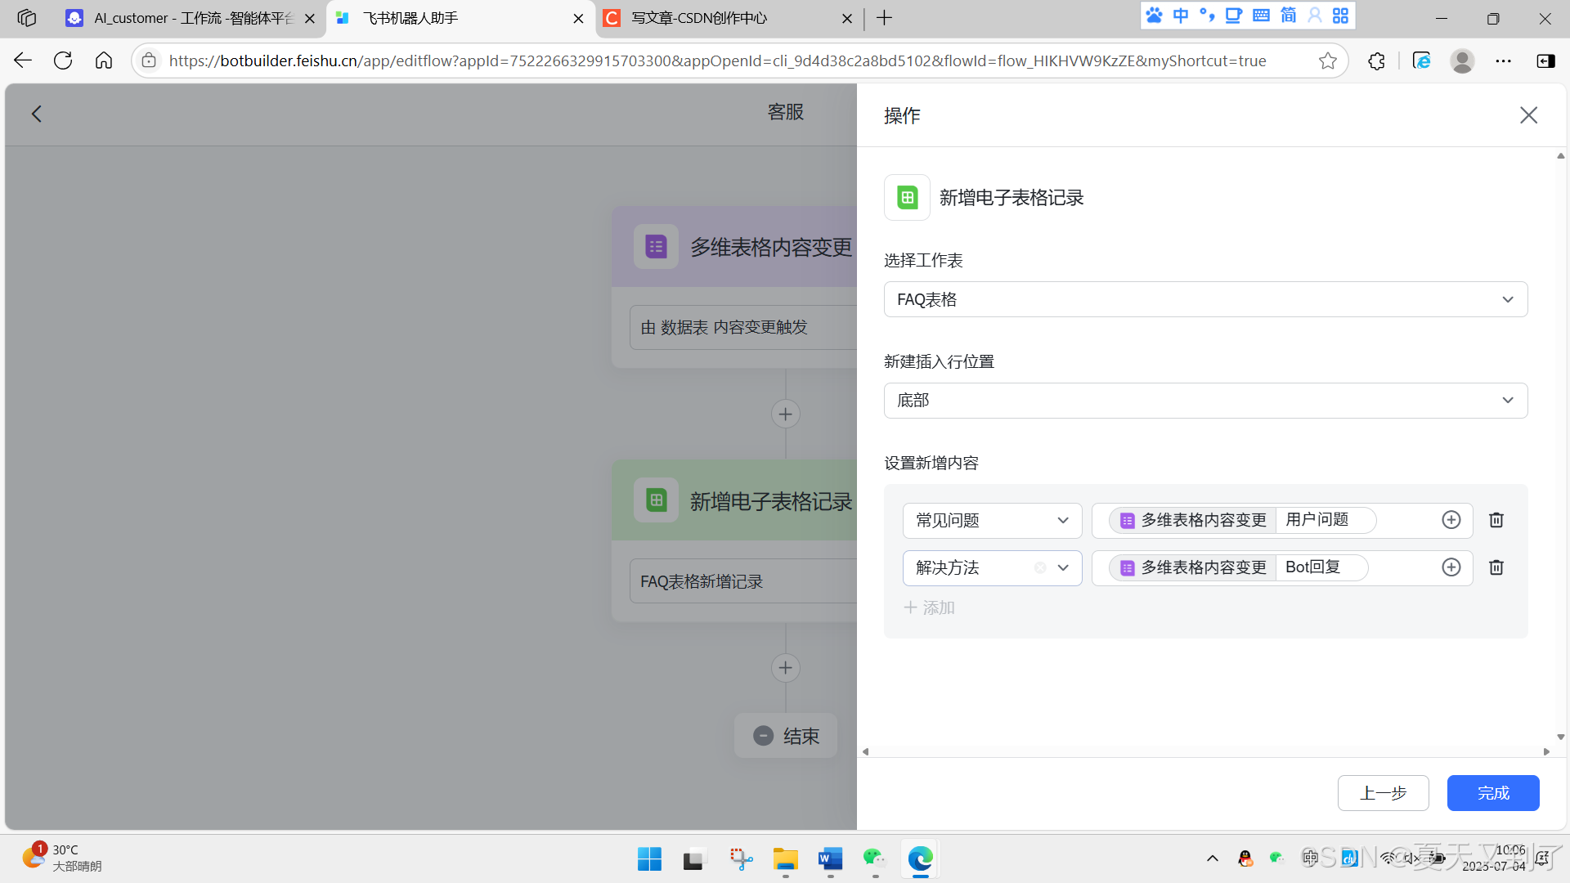Click the browser address bar URL
This screenshot has height=883, width=1570.
point(717,61)
